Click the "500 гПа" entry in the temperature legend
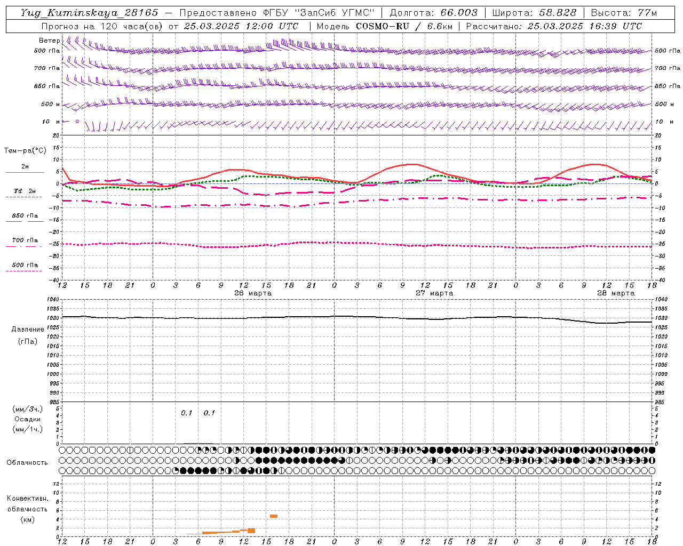The image size is (683, 546). tap(25, 265)
